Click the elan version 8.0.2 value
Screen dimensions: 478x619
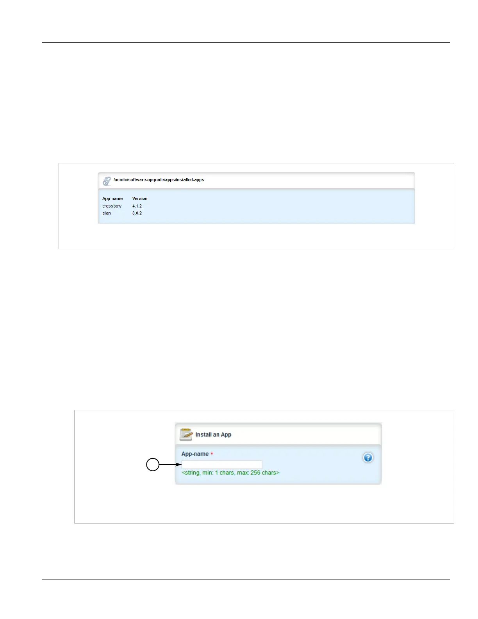[x=137, y=213]
